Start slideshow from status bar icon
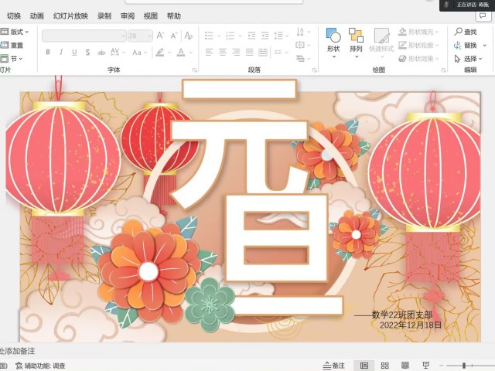 425,366
